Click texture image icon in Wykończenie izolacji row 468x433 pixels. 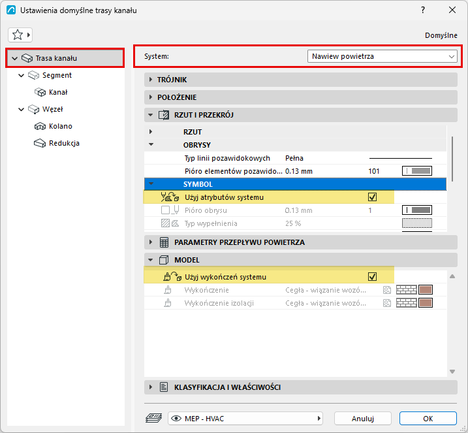pyautogui.click(x=387, y=303)
